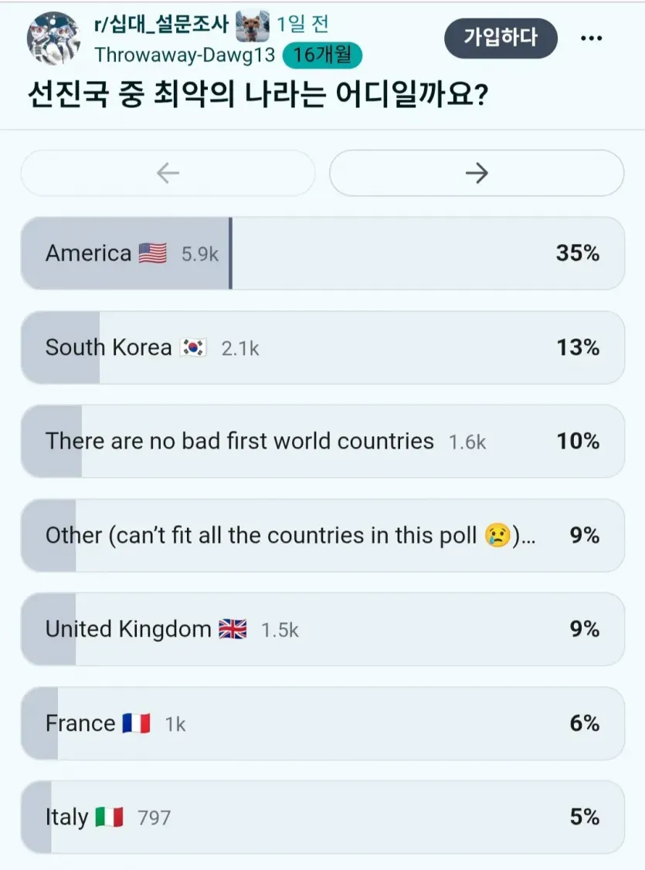Select the France poll option

click(x=323, y=723)
